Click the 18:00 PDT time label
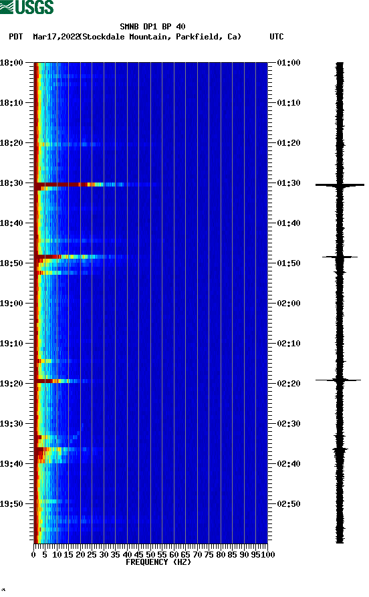The image size is (369, 597). (x=11, y=62)
